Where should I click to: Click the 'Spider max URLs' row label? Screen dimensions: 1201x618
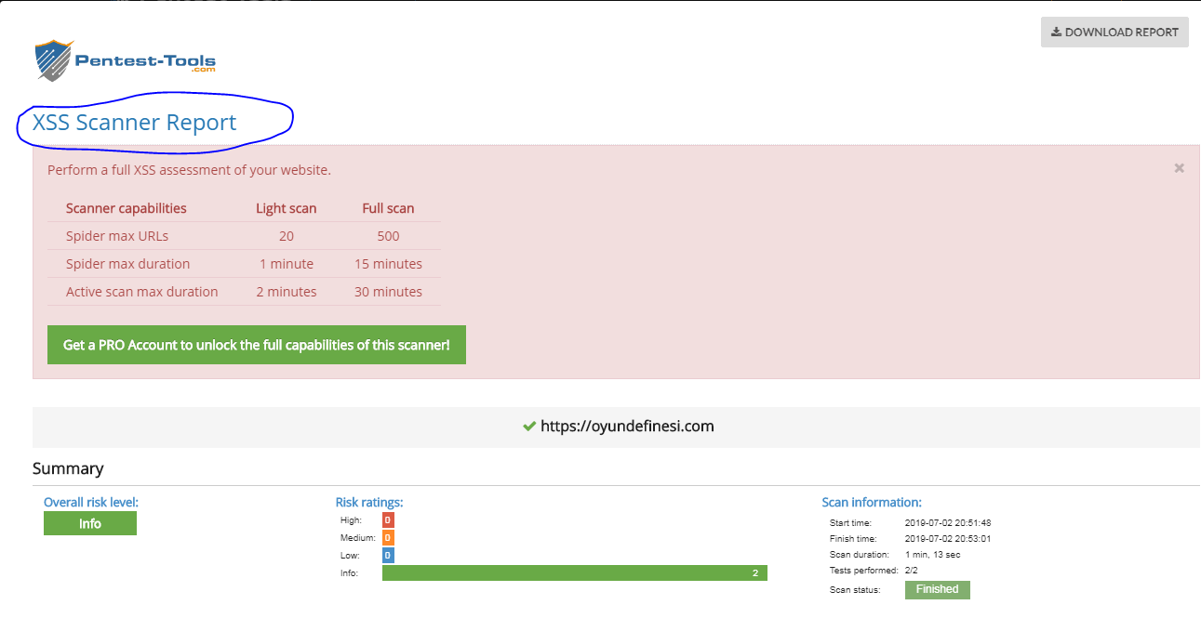(x=117, y=236)
